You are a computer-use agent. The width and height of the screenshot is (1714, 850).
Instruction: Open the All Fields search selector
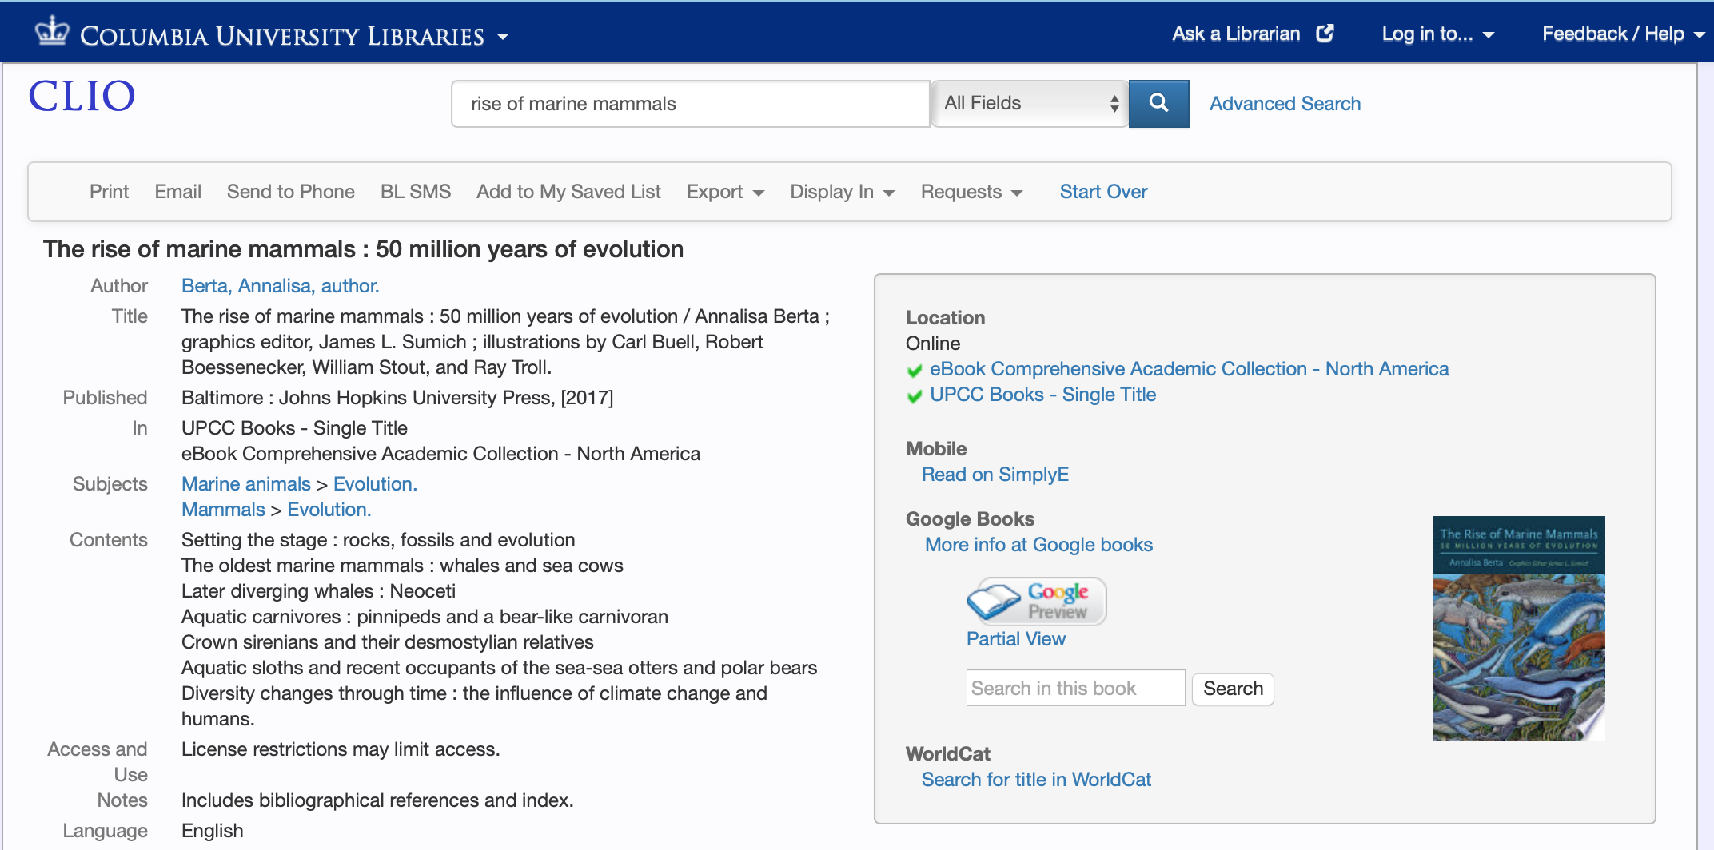coord(1030,103)
